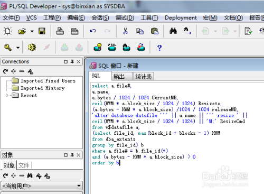This screenshot has height=194, width=264.
Task: Open the dropdown arrow next to Open folder
Action: (x=32, y=31)
